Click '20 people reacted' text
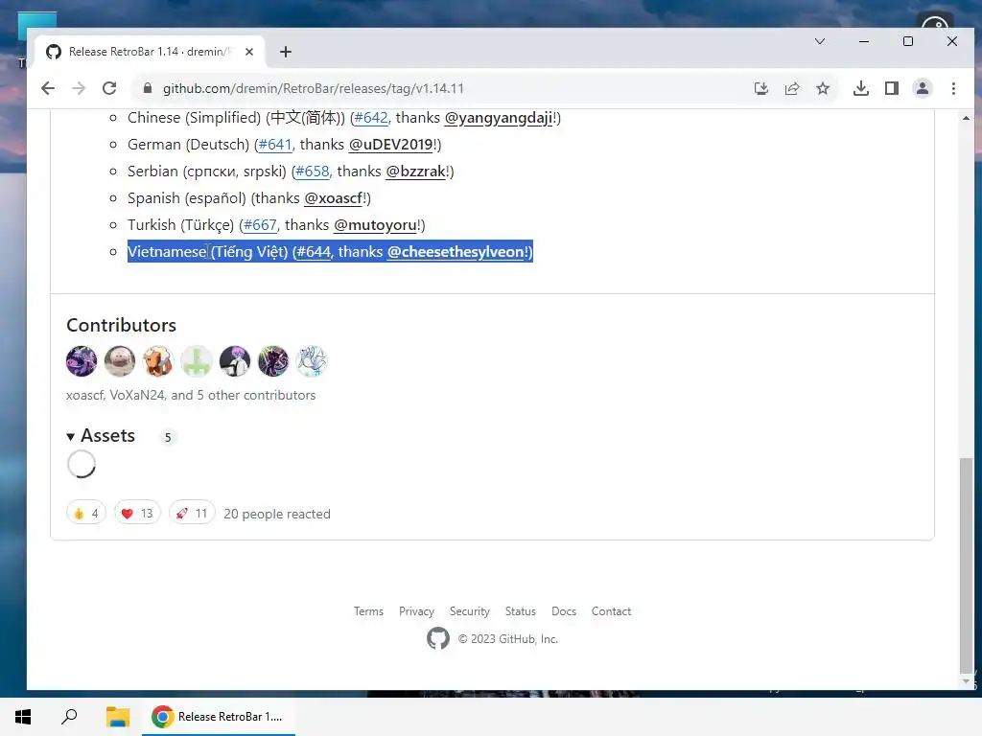982x736 pixels. 277,514
